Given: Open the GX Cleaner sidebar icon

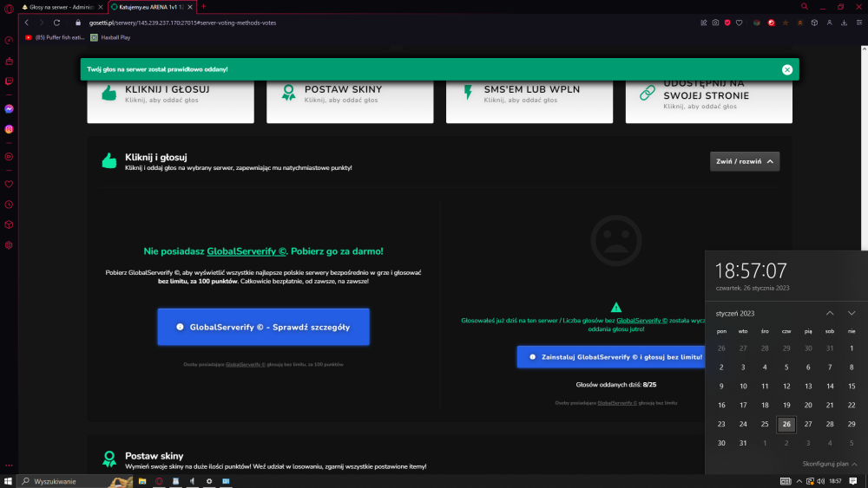Looking at the screenshot, I should coord(9,61).
